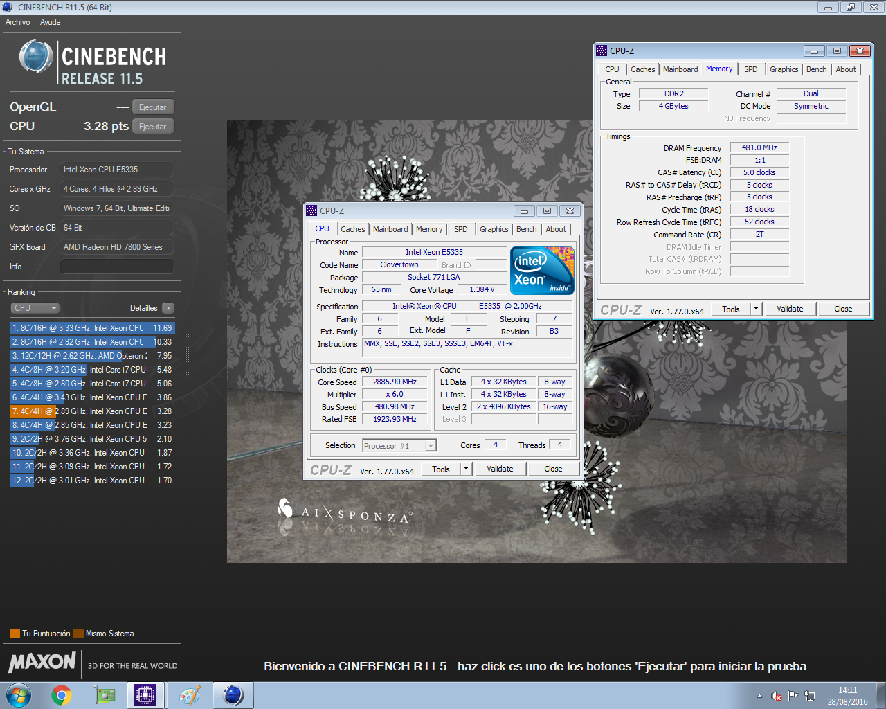The height and width of the screenshot is (709, 886).
Task: Select ranking row 9 scoring 2.10
Action: (91, 439)
